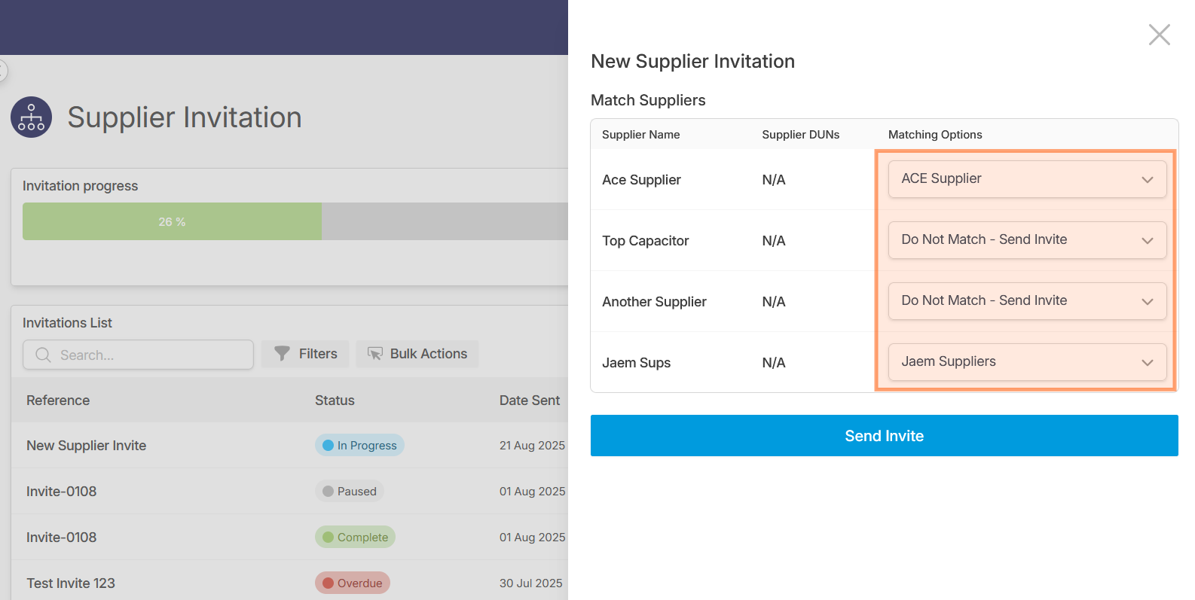Click the org chart icon beside Supplier Invitation
Image resolution: width=1195 pixels, height=600 pixels.
(x=31, y=117)
